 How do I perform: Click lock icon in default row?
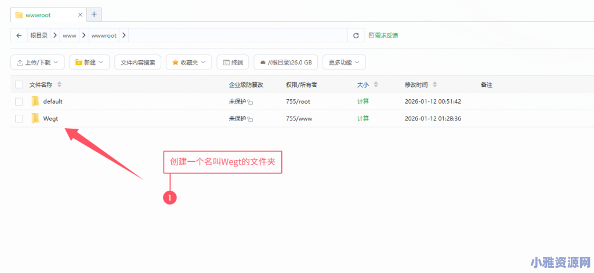[250, 102]
